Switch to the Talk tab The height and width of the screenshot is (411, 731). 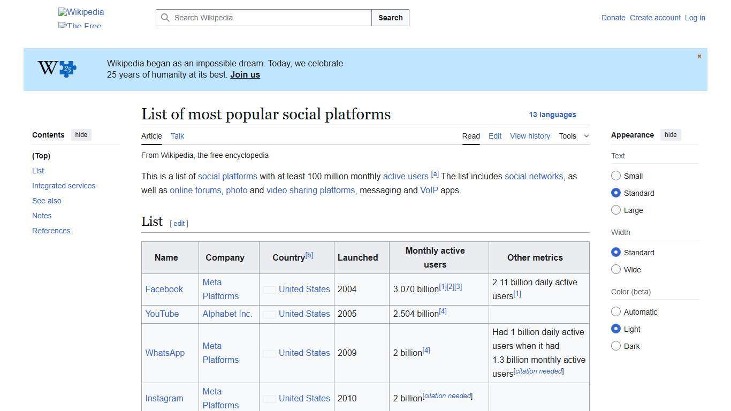click(x=177, y=136)
